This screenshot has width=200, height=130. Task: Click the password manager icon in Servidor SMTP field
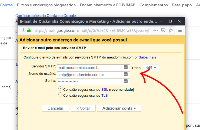(126, 67)
